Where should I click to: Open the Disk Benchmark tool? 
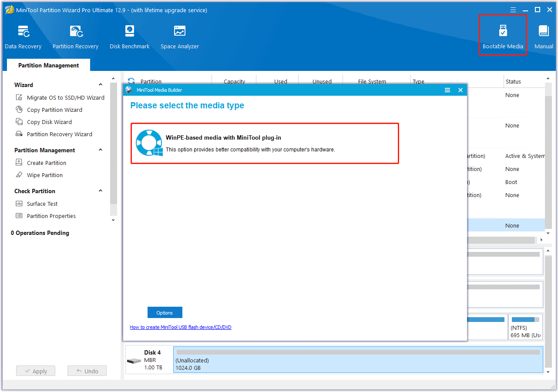[129, 37]
